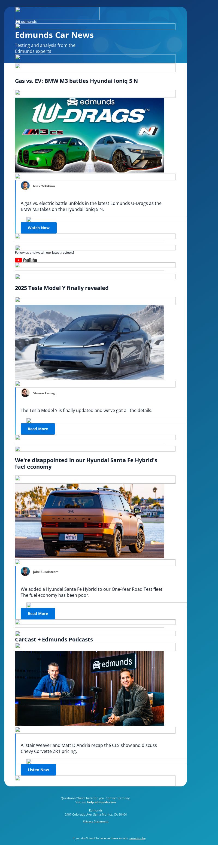The width and height of the screenshot is (218, 845).
Task: Click Nick Yekikian's author avatar
Action: coord(25,186)
